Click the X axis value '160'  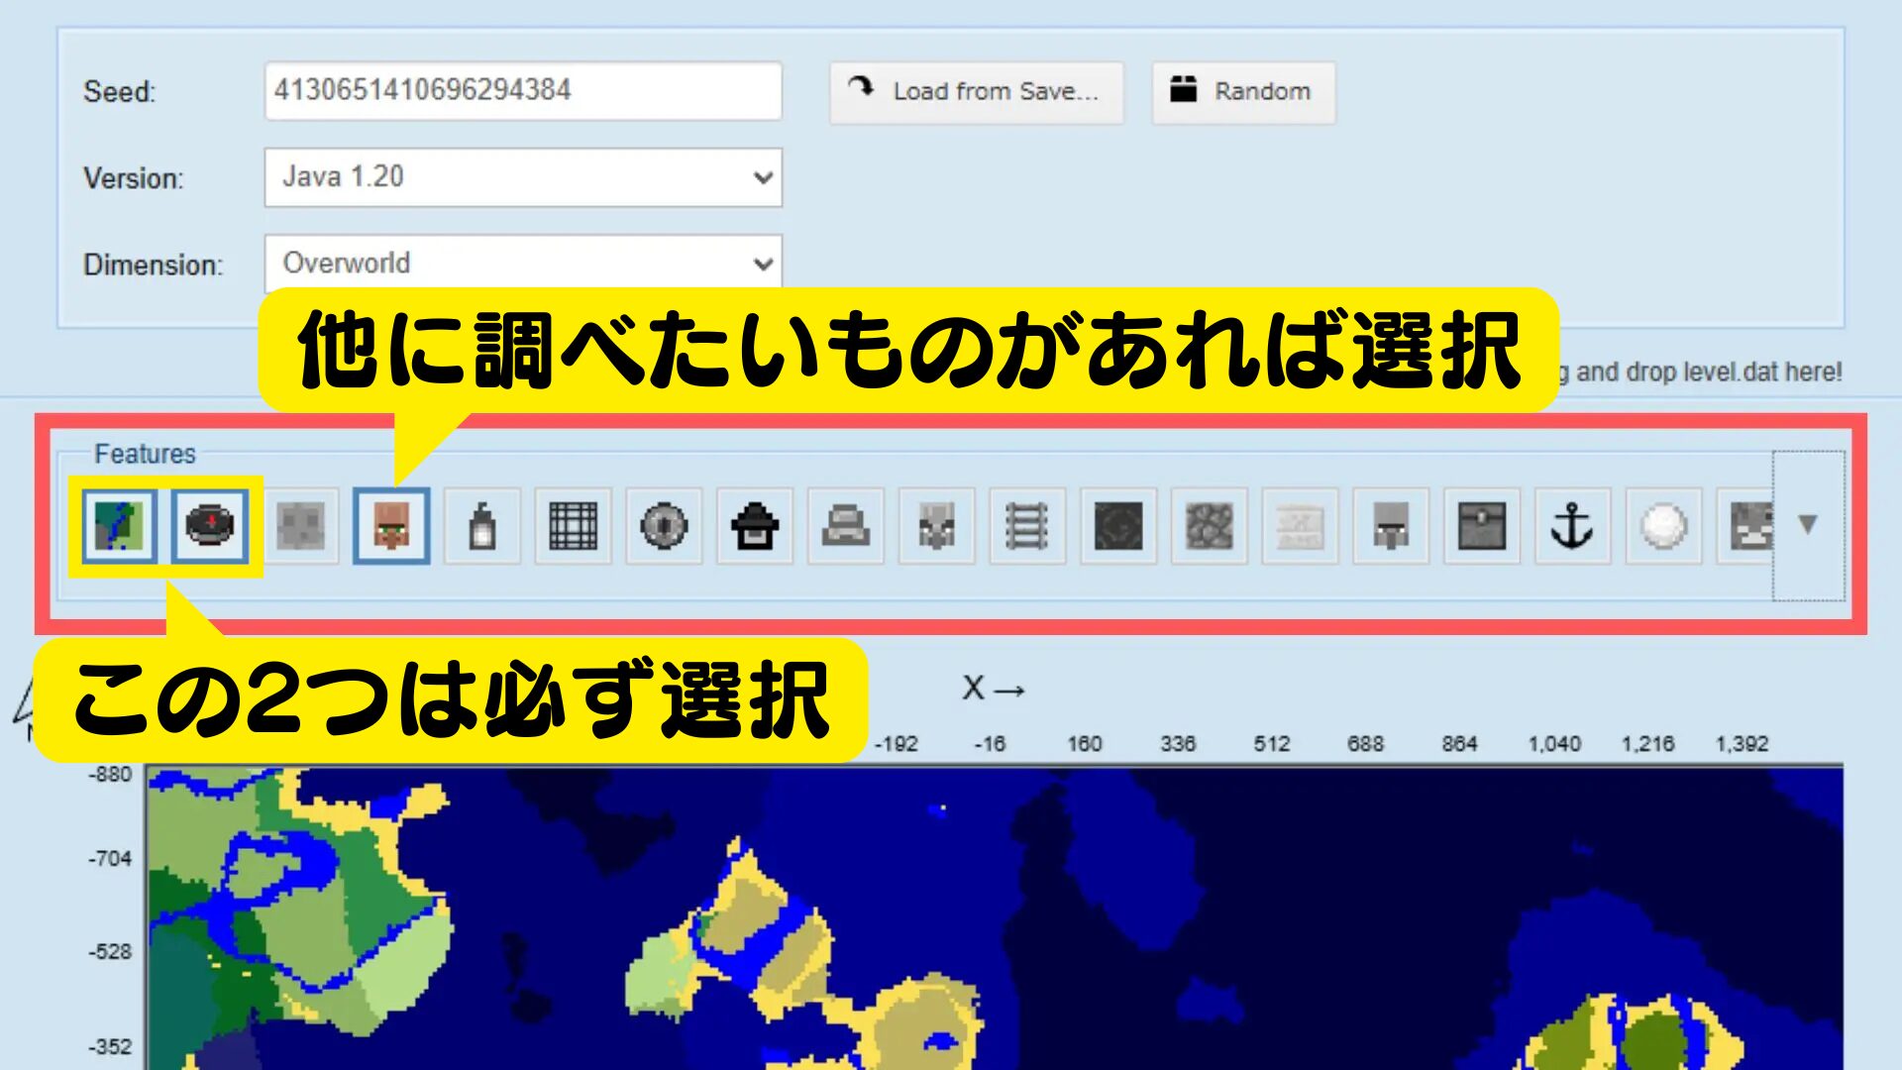[1084, 744]
